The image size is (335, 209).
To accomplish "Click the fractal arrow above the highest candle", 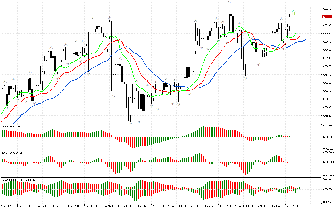I will 229,2.
